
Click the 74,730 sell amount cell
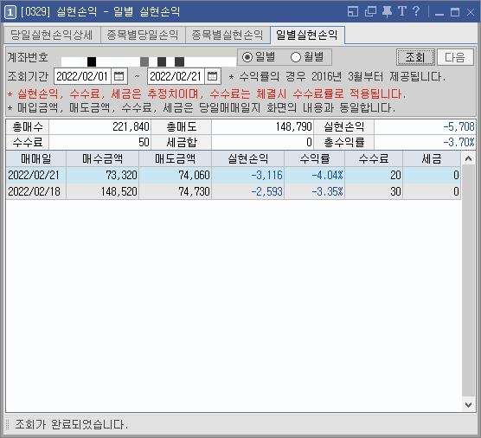point(175,191)
